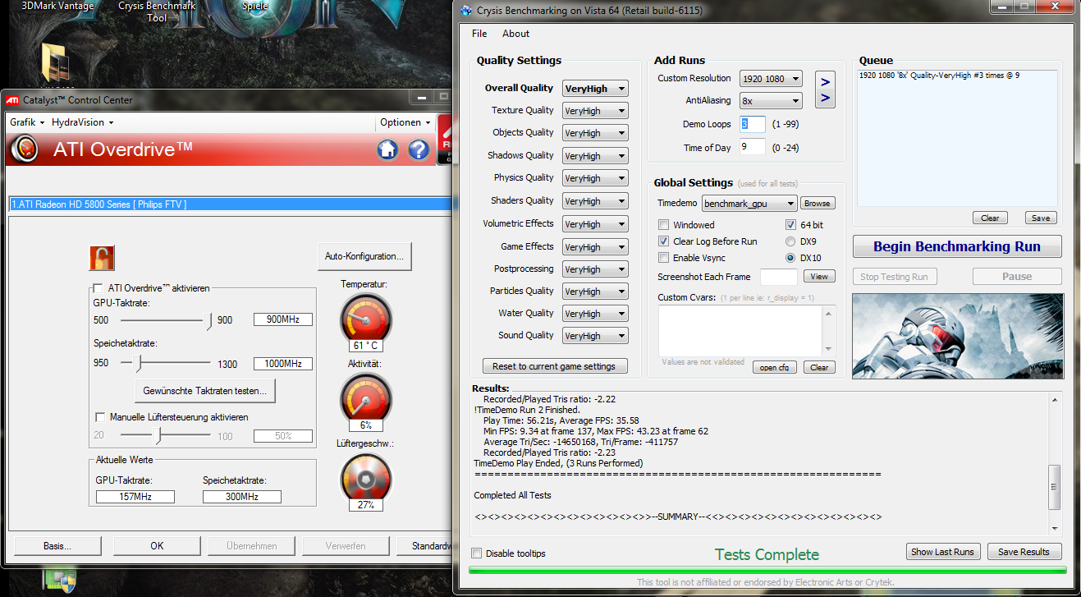Click the Demo Loops input field
The image size is (1081, 597).
[753, 124]
